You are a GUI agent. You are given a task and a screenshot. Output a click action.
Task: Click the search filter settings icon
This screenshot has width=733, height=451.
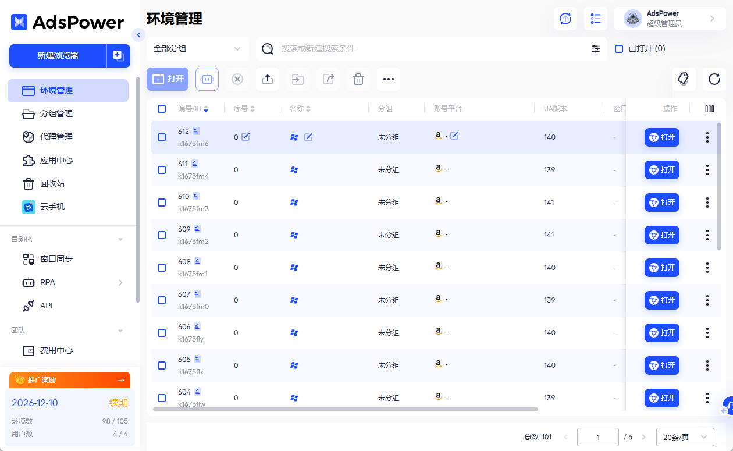click(x=596, y=49)
